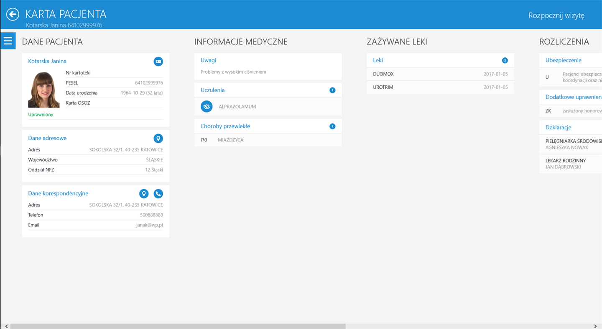This screenshot has height=329, width=602.
Task: Select the I70 MIAŻDŻYCA disease row
Action: tap(268, 140)
